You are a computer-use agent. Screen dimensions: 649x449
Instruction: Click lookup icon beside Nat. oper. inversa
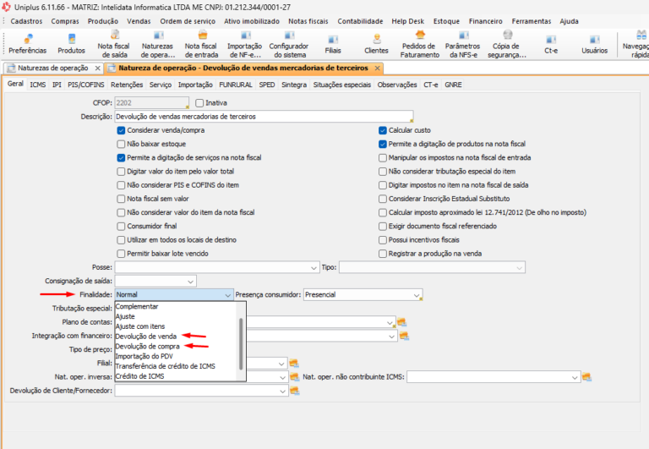click(x=294, y=377)
